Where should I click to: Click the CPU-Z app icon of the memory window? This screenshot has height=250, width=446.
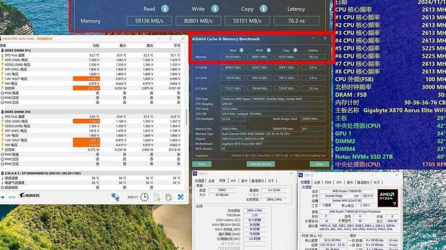pos(195,173)
